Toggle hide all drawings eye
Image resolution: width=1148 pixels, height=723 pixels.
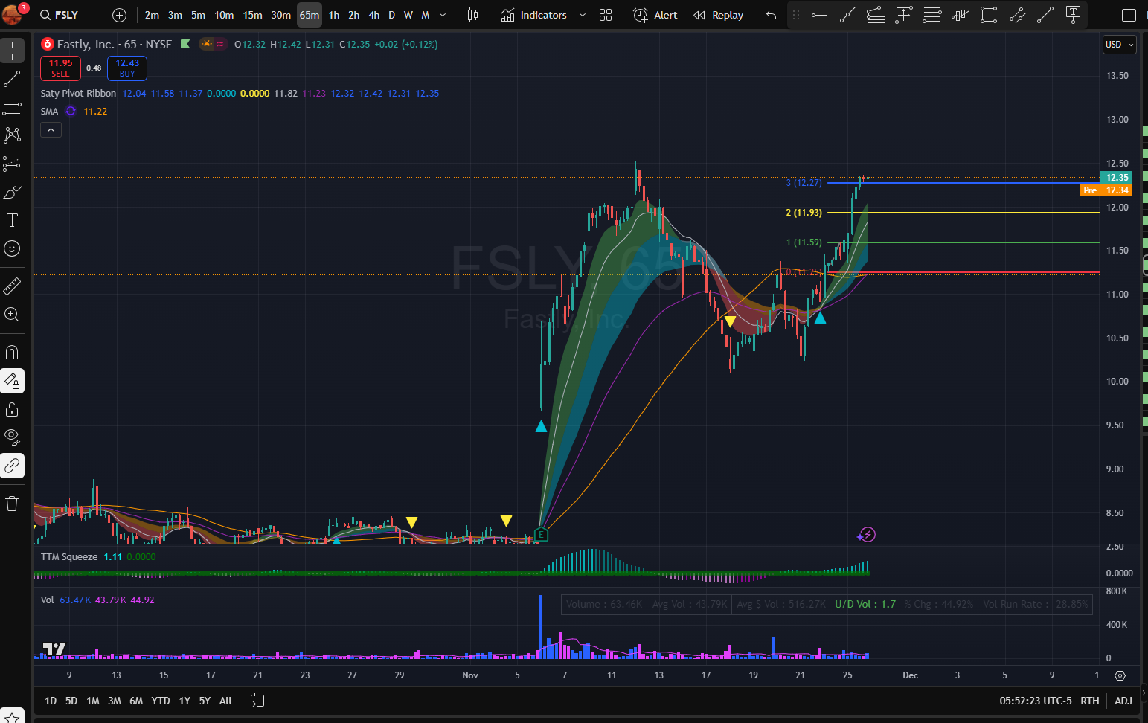coord(13,438)
